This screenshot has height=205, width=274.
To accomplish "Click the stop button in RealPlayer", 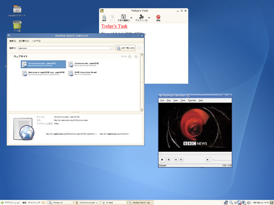I will 169,160.
